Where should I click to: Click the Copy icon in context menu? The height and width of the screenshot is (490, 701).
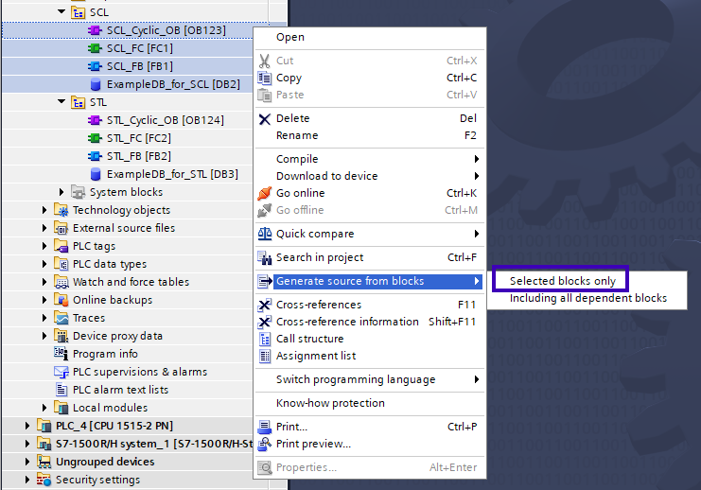[x=265, y=79]
